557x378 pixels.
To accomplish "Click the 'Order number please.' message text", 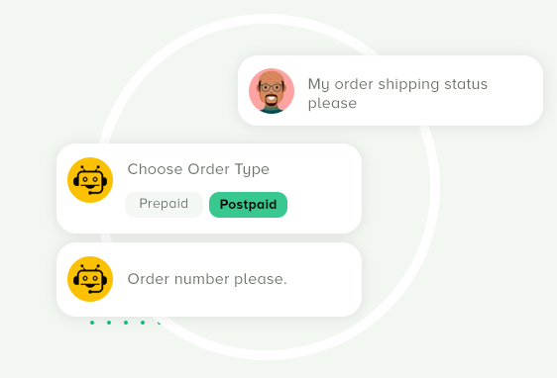I will 207,279.
